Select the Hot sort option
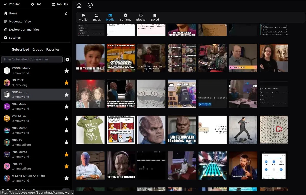Image resolution: width=306 pixels, height=195 pixels. point(36,4)
